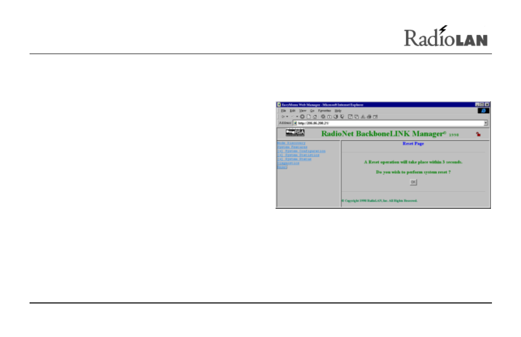521x337 pixels.
Task: Stop the page from loading
Action: pyautogui.click(x=303, y=117)
